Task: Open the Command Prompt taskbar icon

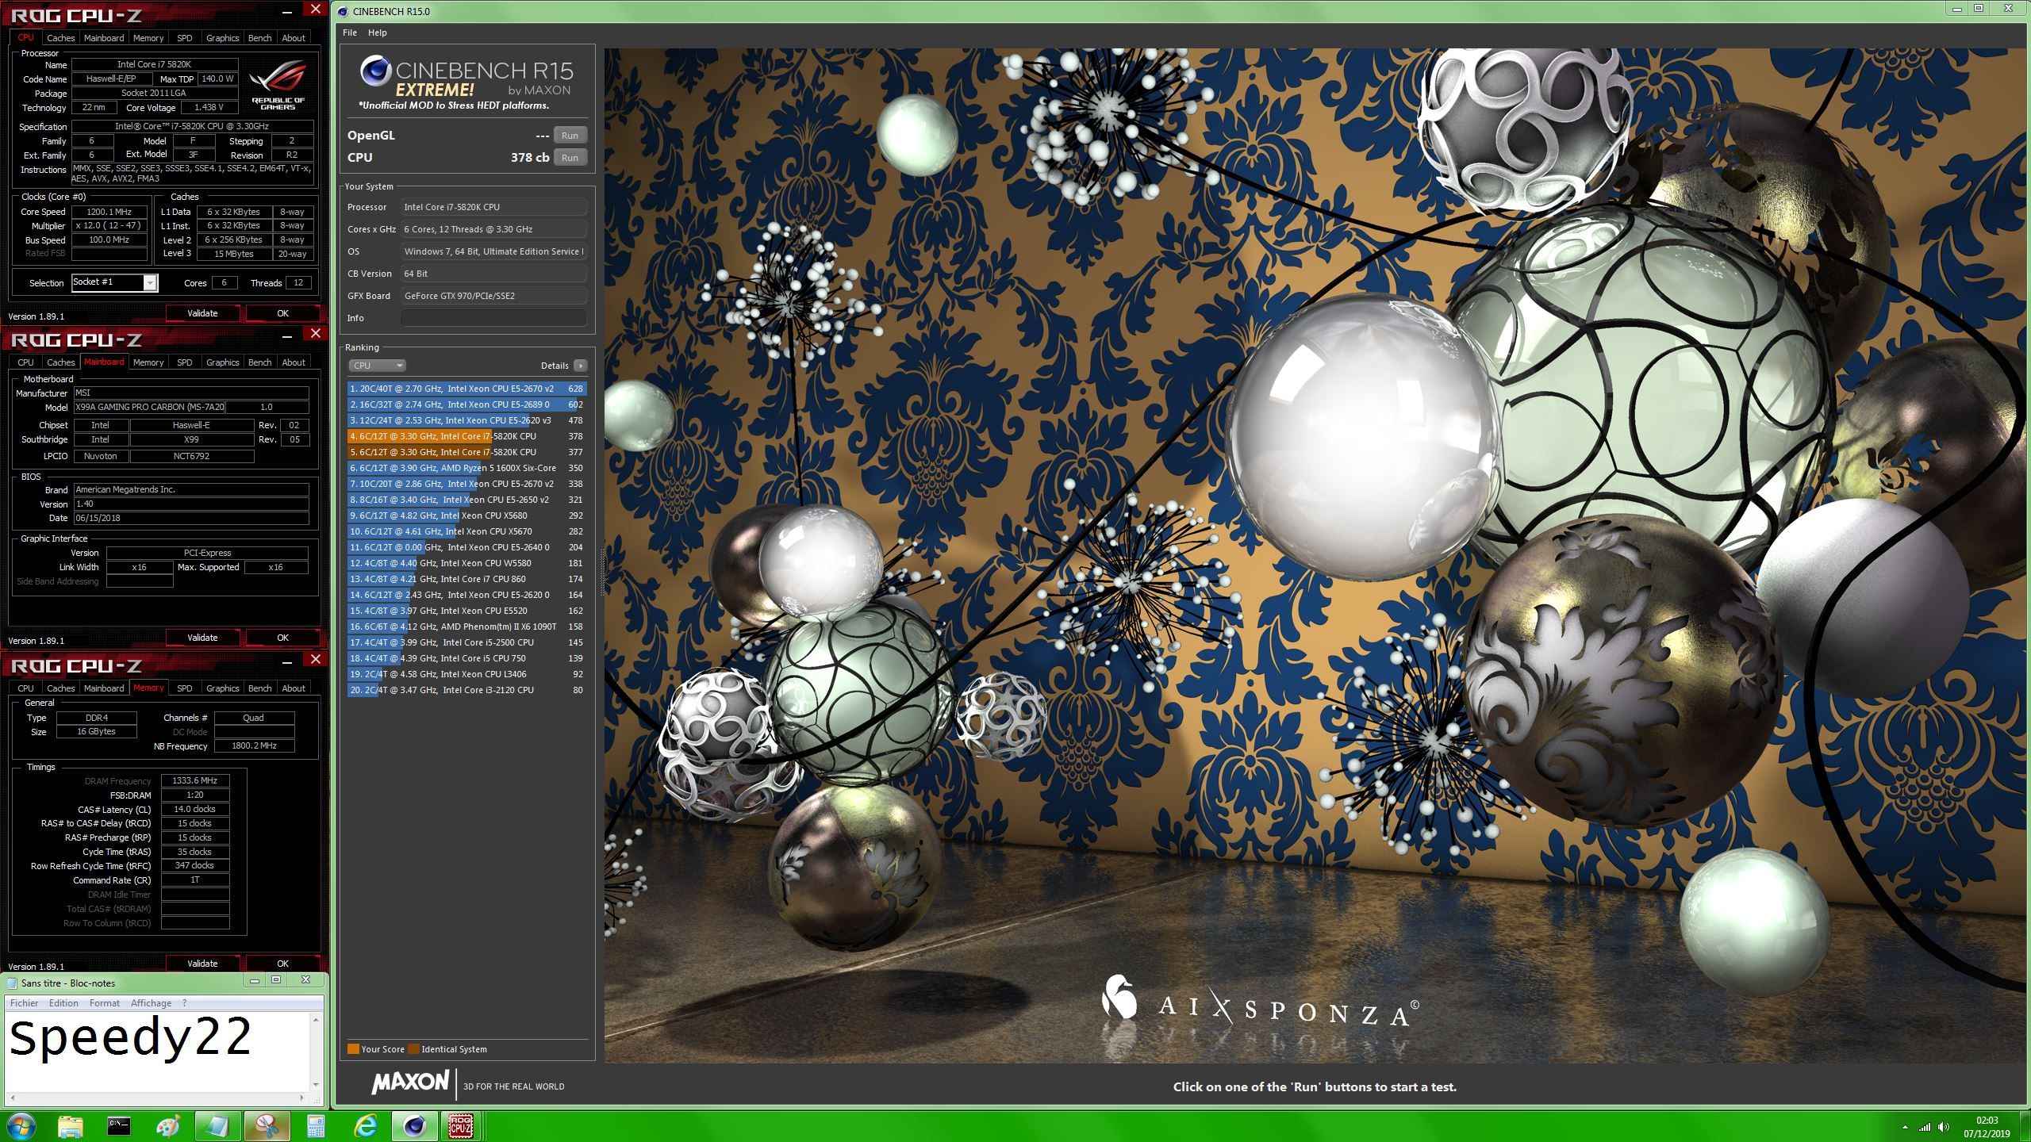Action: pos(119,1126)
